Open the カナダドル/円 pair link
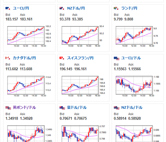The image size is (166, 142). coord(24,58)
